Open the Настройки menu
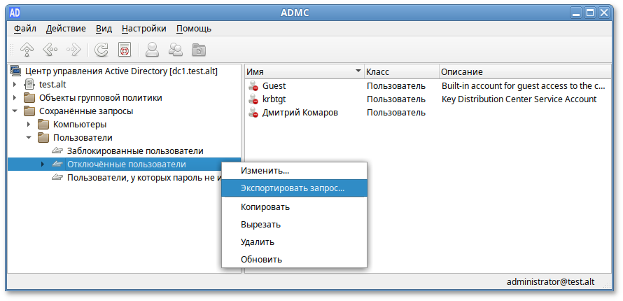623x301 pixels. (143, 29)
